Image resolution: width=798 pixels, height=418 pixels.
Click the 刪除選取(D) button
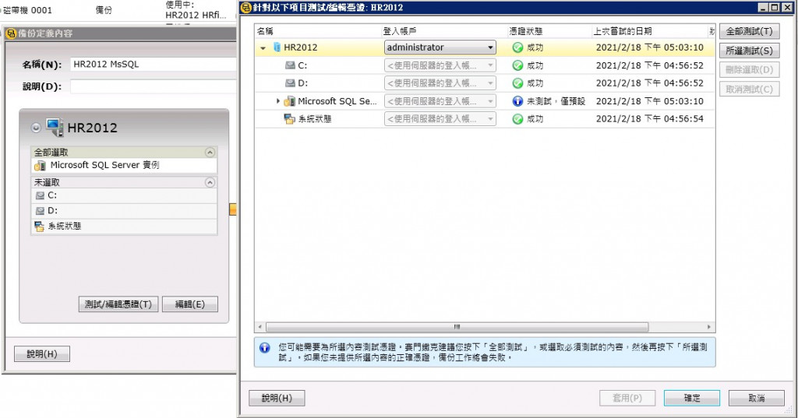tap(749, 70)
